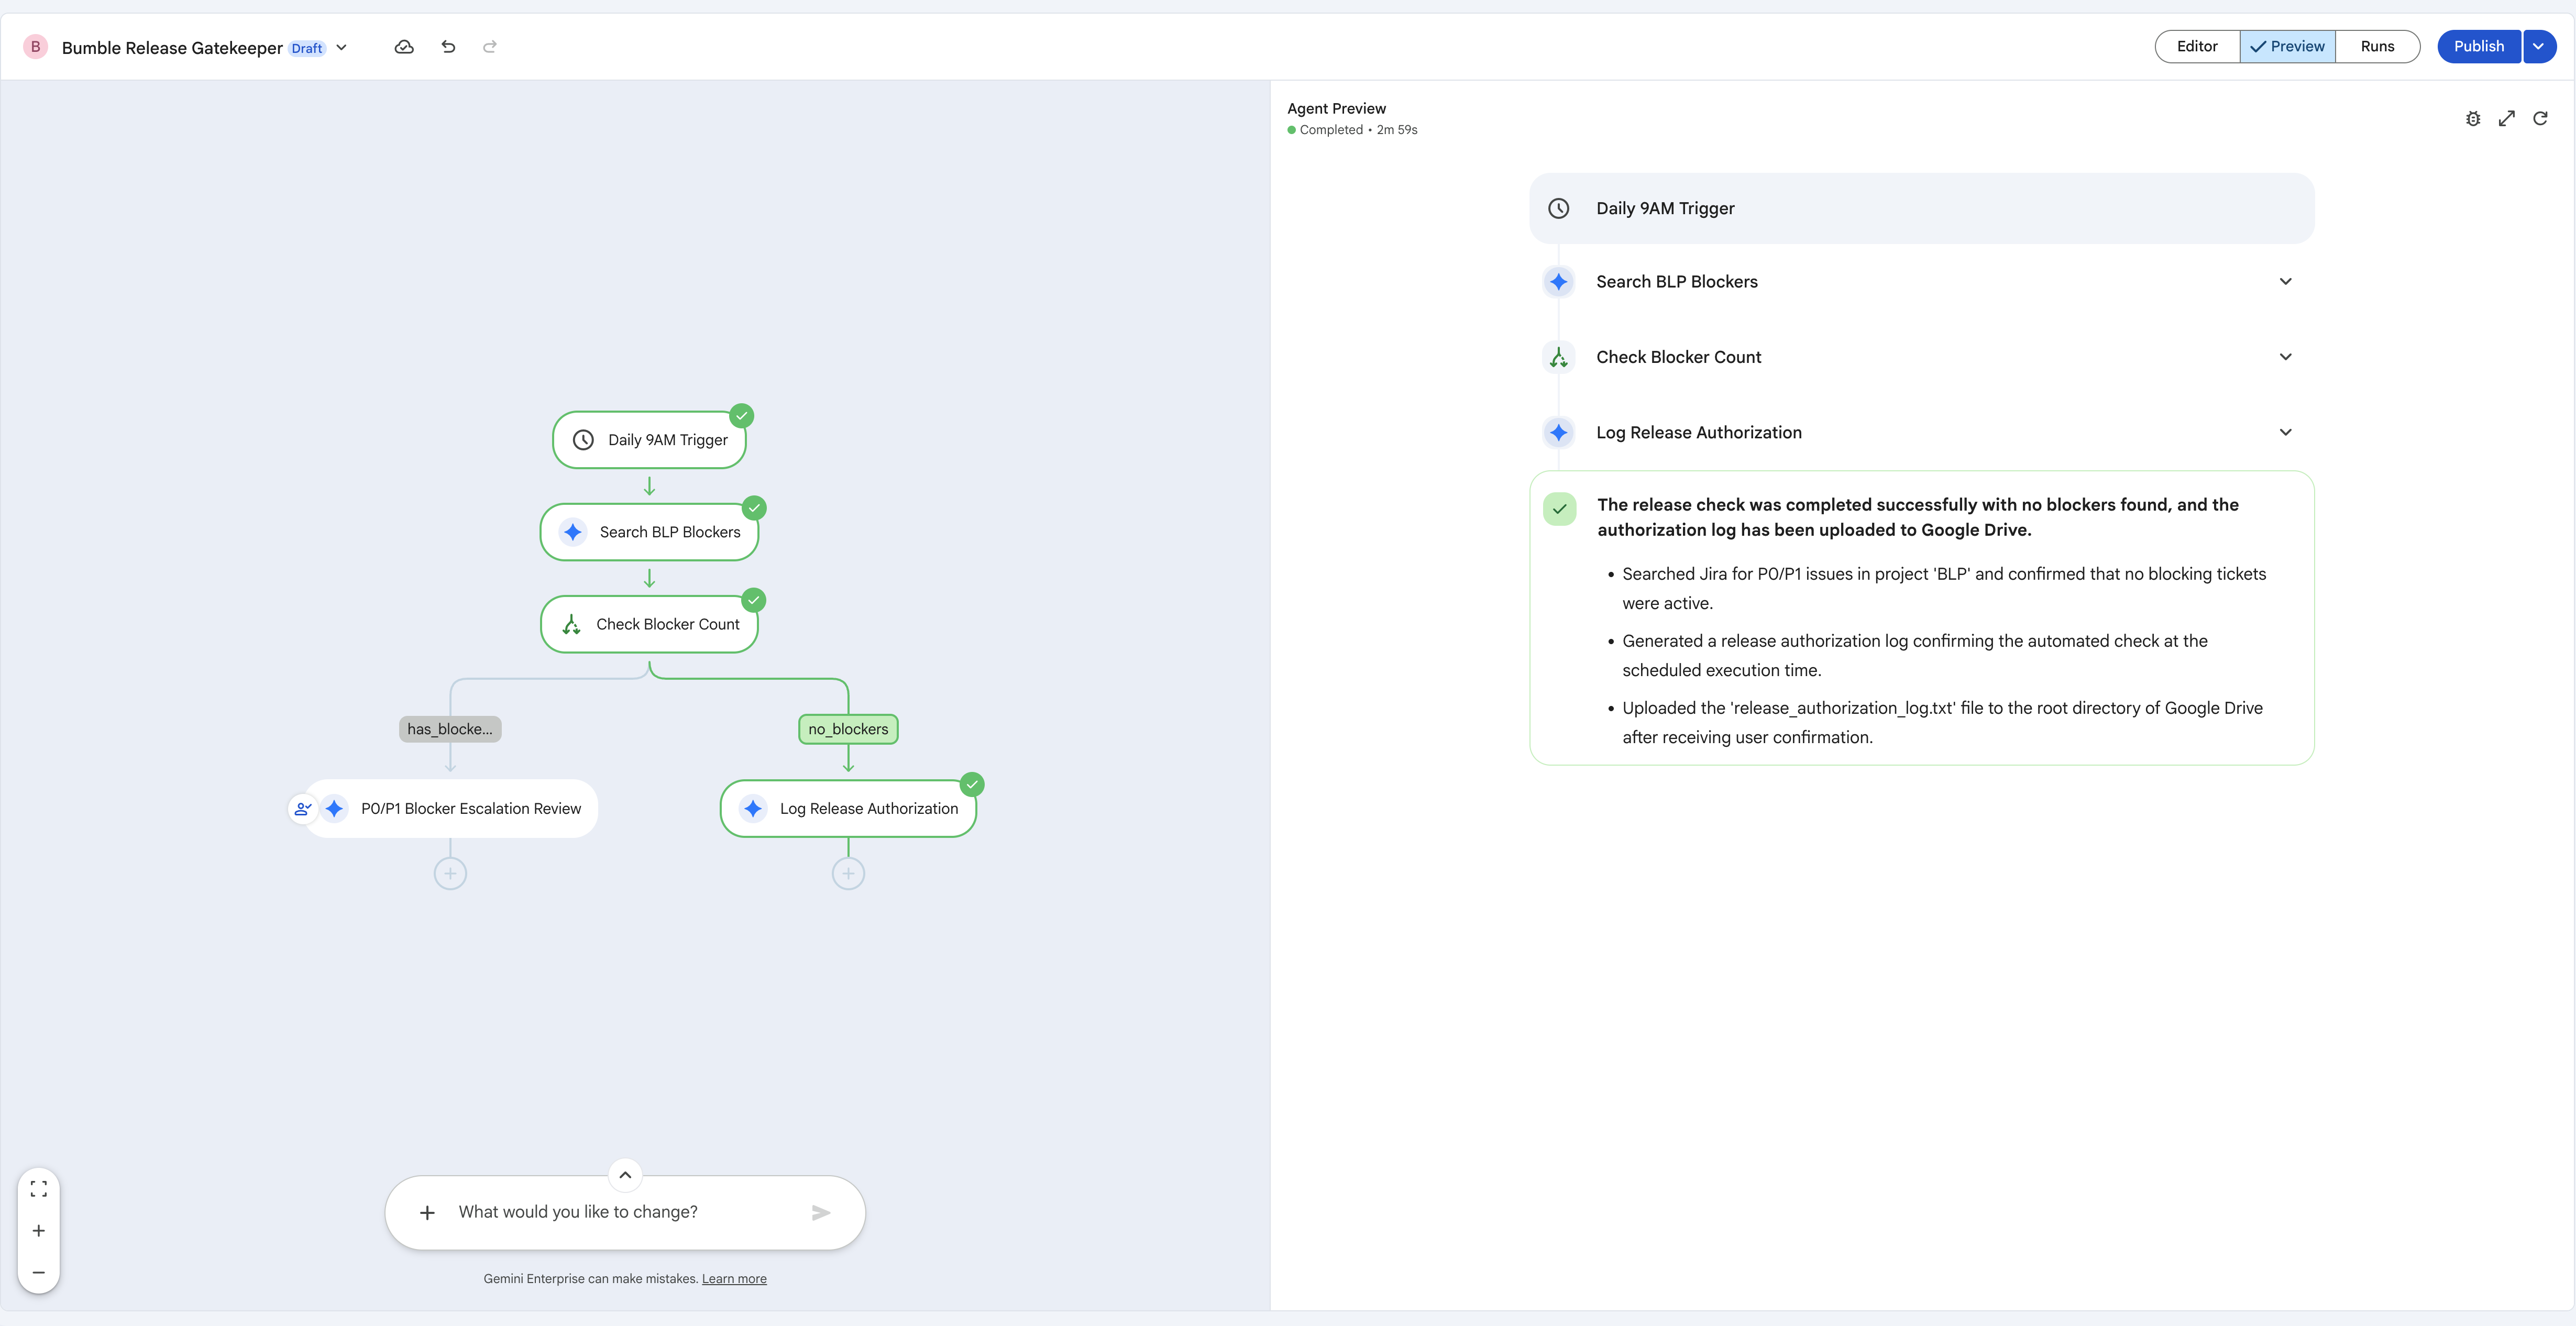The height and width of the screenshot is (1326, 2576).
Task: Open the Publish options dropdown arrow
Action: [2539, 47]
